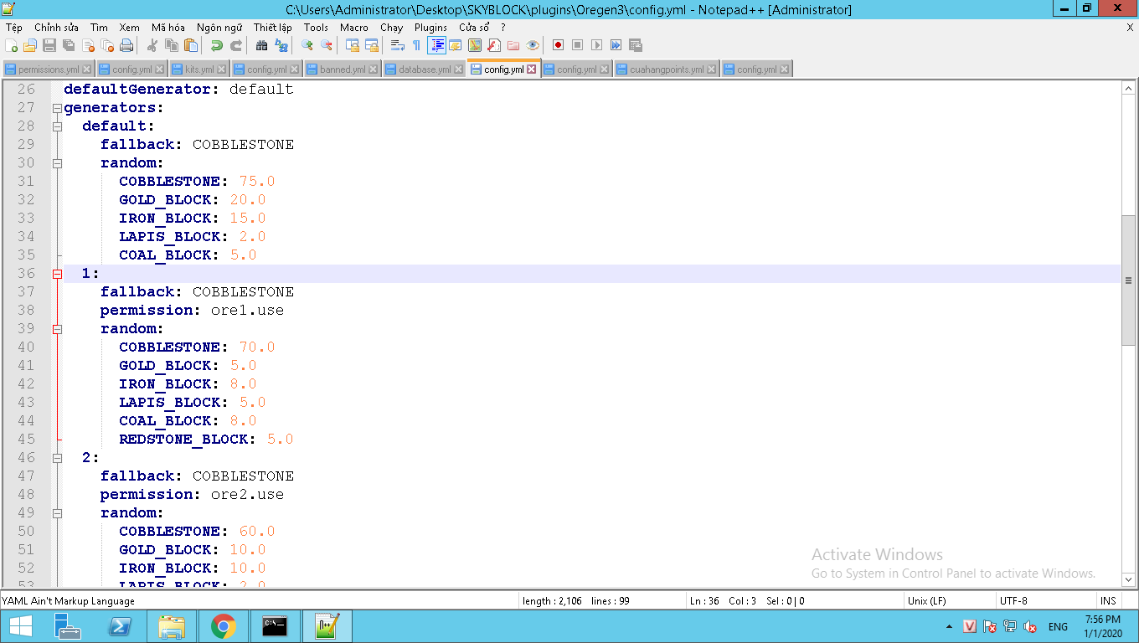Click the Undo arrow icon
This screenshot has width=1139, height=643.
point(216,45)
